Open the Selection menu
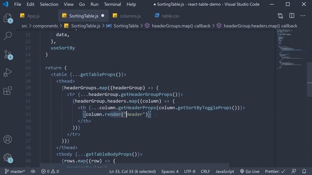The image size is (312, 175). coord(49,4)
